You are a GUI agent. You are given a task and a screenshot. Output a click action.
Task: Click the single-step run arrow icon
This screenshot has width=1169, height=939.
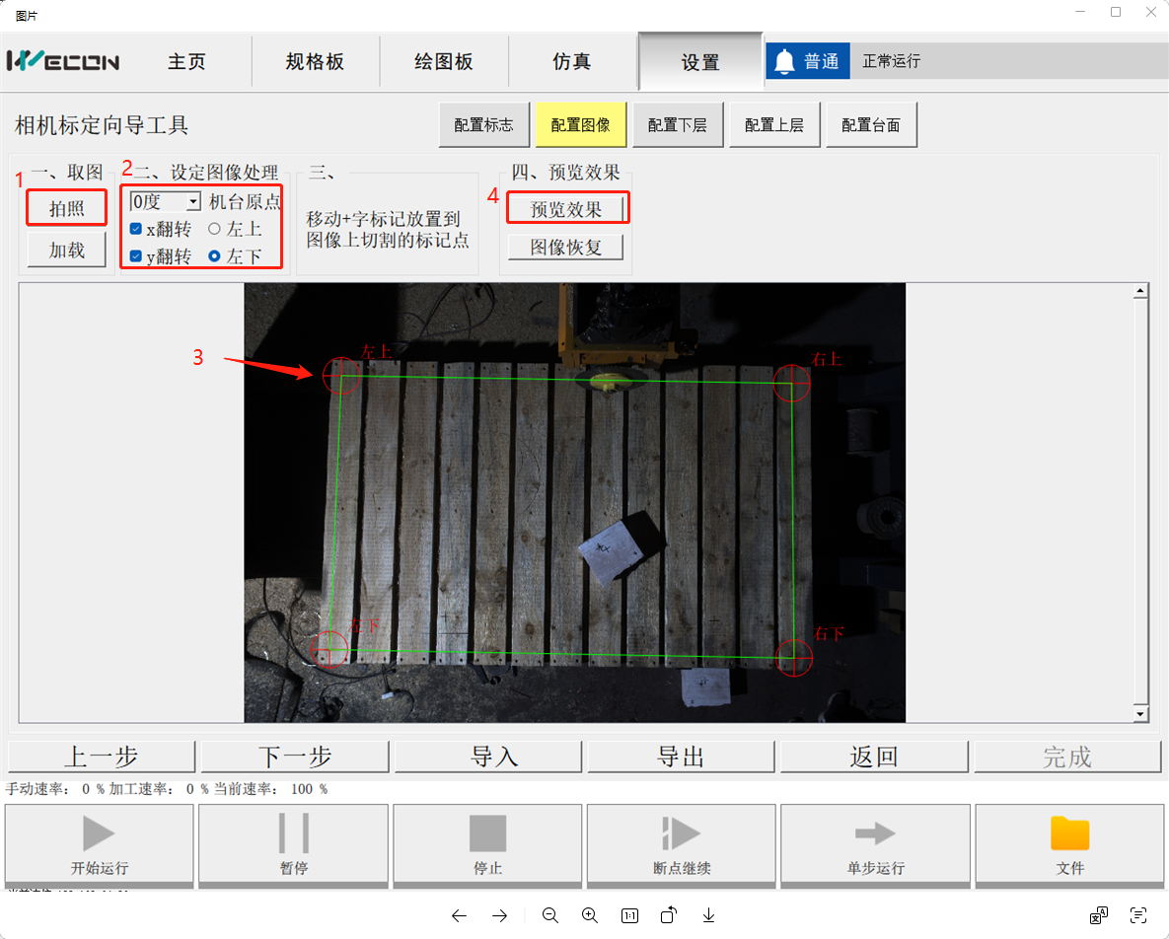(875, 833)
